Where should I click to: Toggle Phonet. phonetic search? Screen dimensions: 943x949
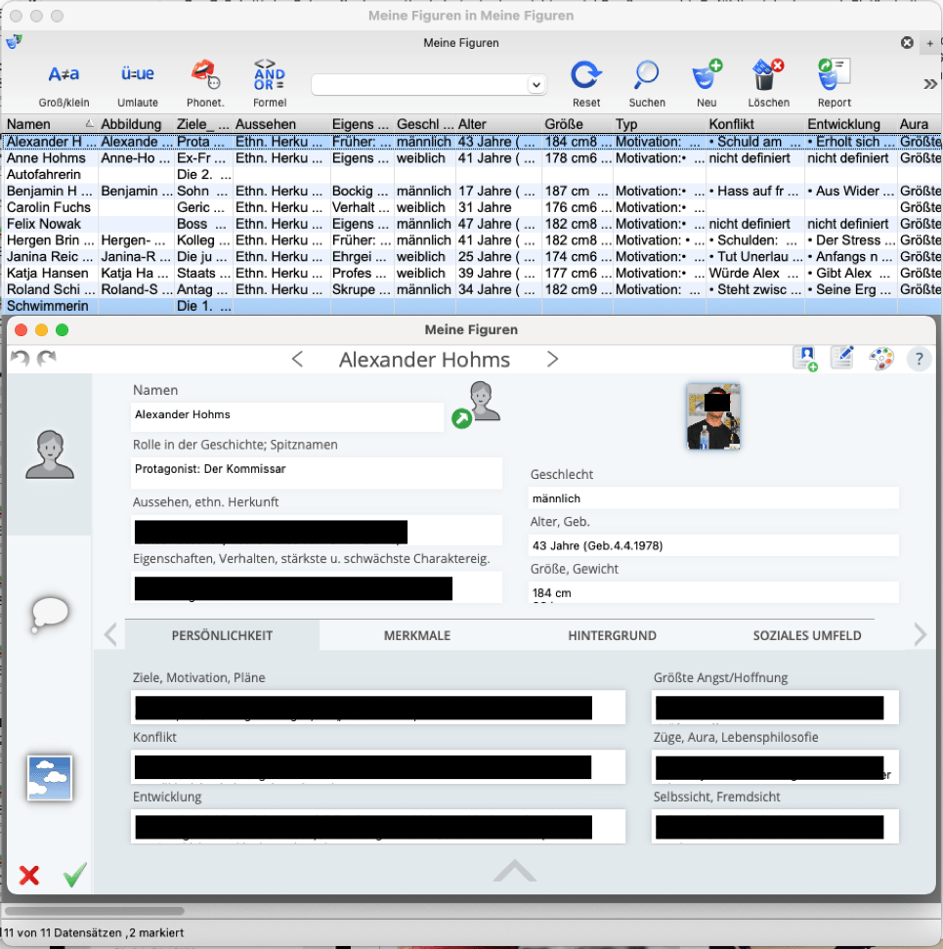coord(204,75)
